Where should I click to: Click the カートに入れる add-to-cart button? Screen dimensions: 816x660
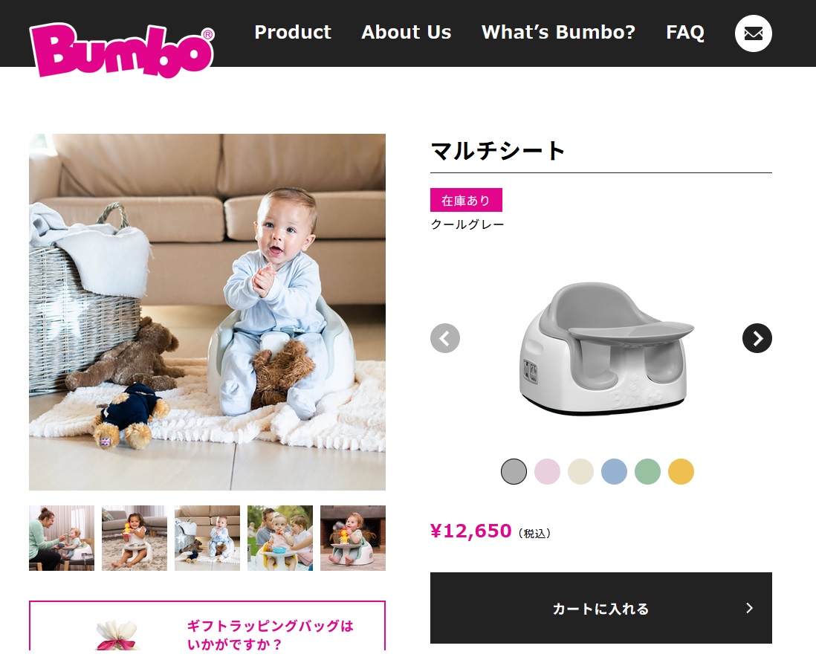click(601, 608)
